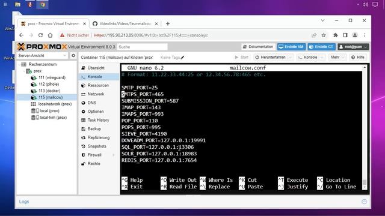
Task: Expand the Logs panel
Action: pos(24,202)
